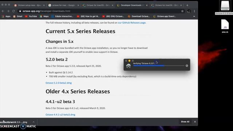
Task: Go back to the previous page
Action: pos(3,11)
